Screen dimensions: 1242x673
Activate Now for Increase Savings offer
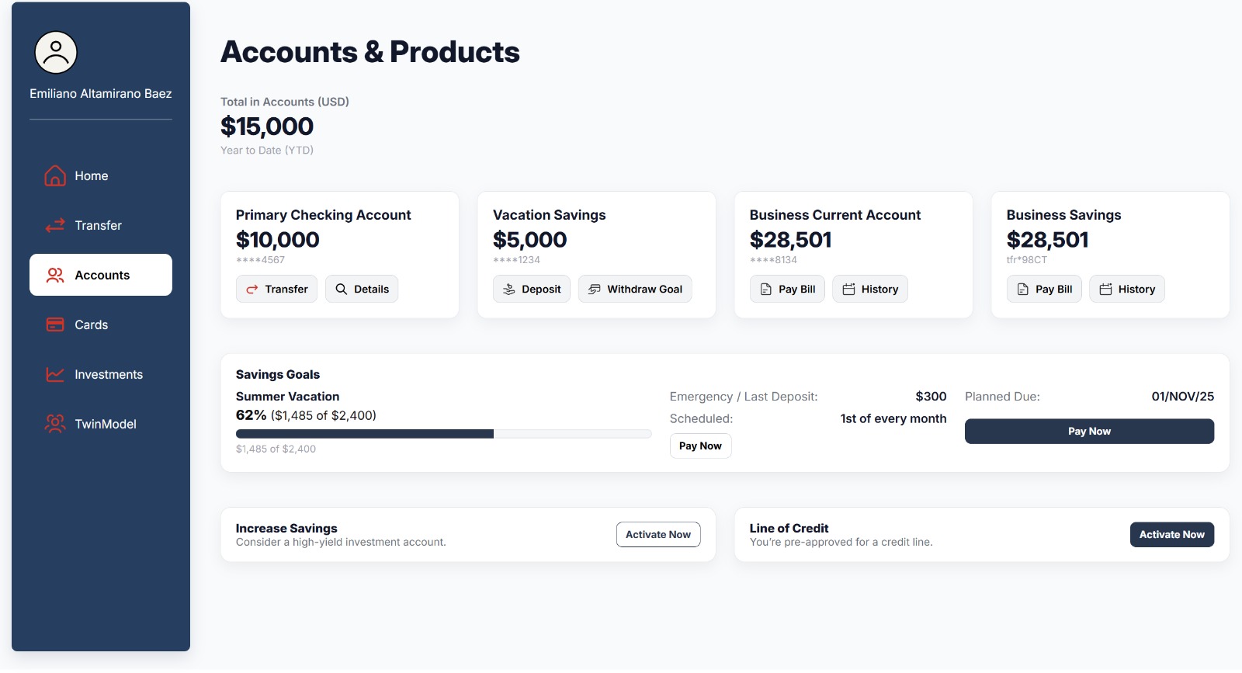click(658, 534)
